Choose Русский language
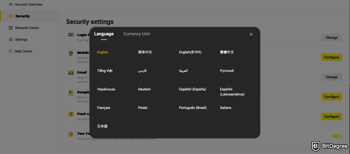This screenshot has width=350, height=154. coord(227,71)
